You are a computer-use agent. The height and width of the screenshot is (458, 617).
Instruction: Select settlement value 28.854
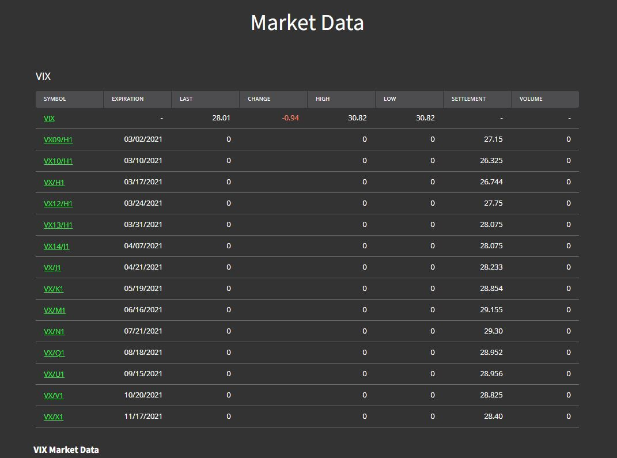[x=491, y=288]
